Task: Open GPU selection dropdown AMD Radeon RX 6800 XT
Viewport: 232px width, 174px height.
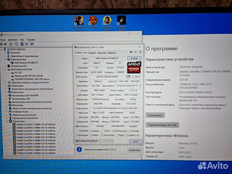Action: 94,141
